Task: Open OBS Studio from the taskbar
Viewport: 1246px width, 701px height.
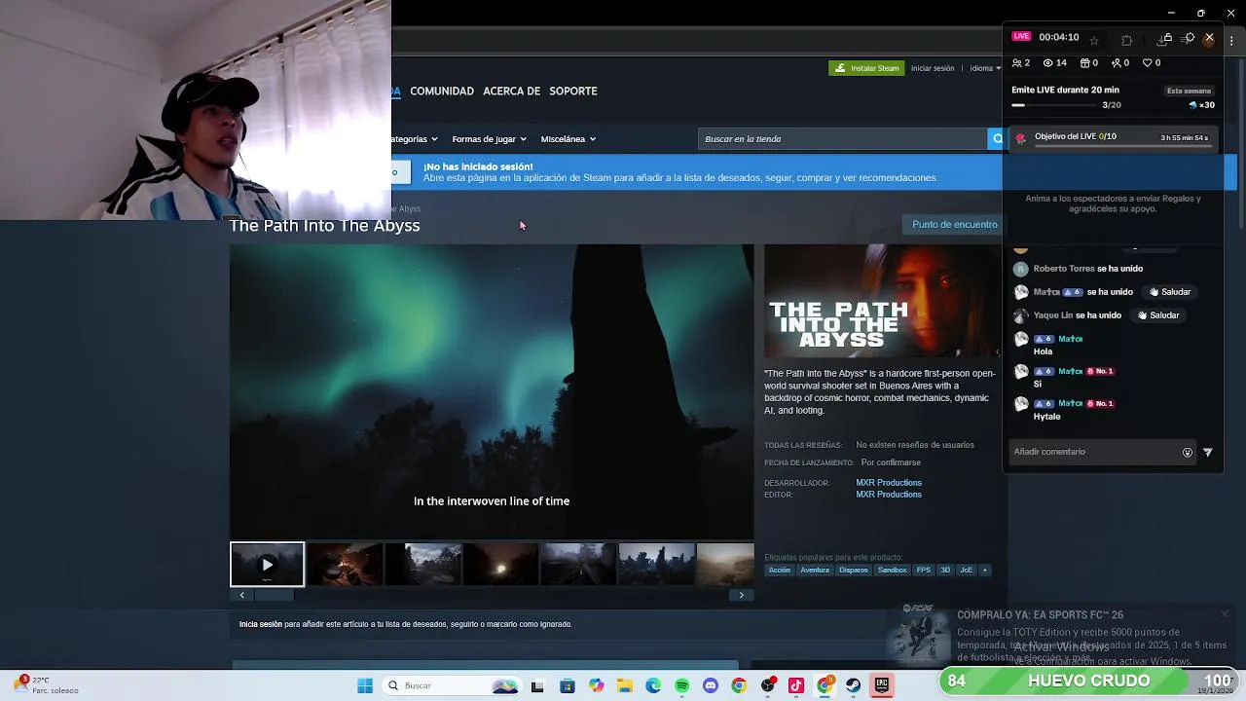Action: (768, 685)
